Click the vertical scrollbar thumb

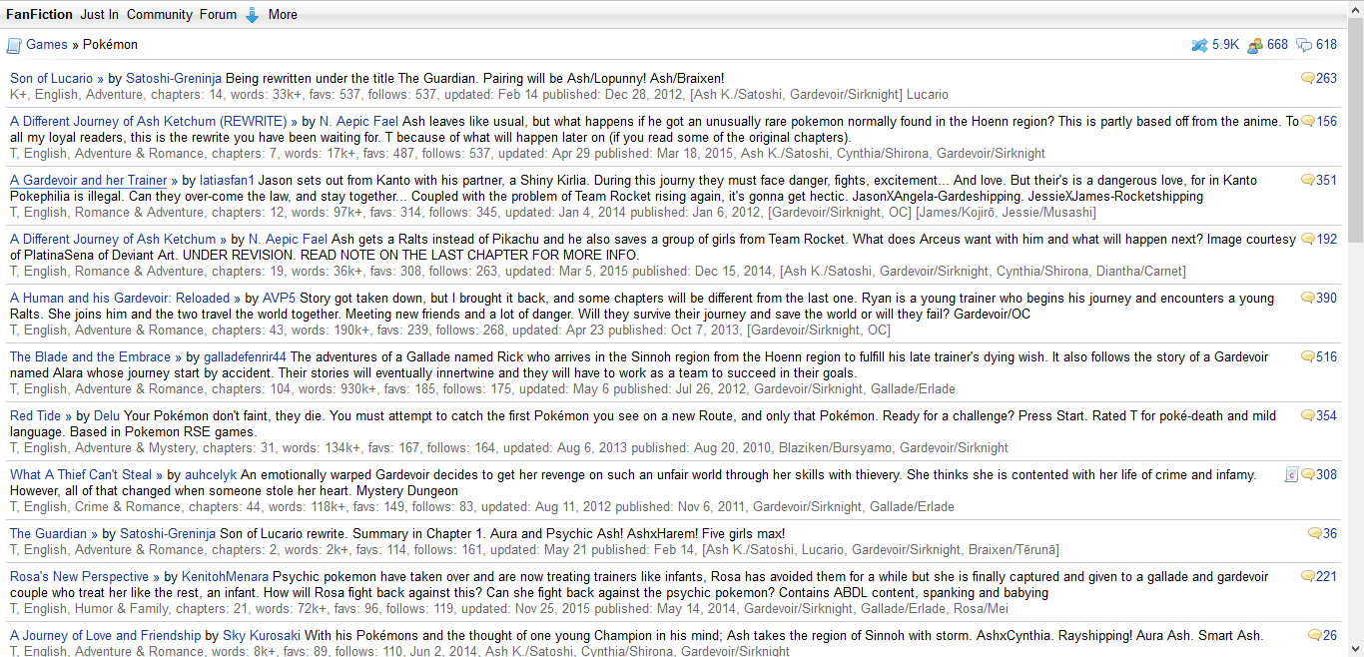[1355, 130]
